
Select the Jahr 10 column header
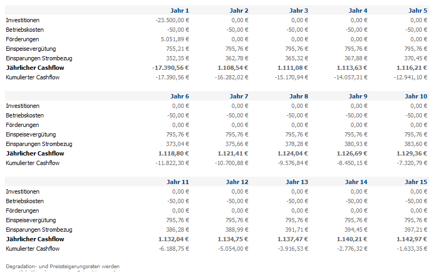pyautogui.click(x=416, y=96)
